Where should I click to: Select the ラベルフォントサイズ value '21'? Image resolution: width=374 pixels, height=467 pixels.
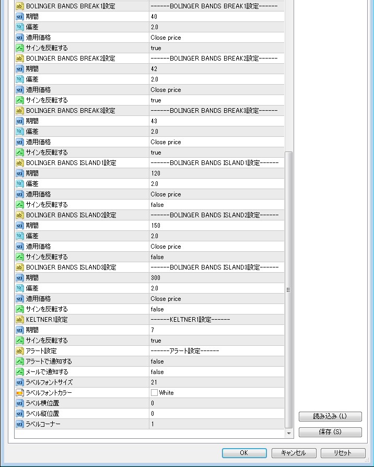(154, 382)
